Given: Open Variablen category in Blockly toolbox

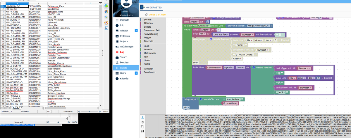Looking at the screenshot, I should click(149, 68).
